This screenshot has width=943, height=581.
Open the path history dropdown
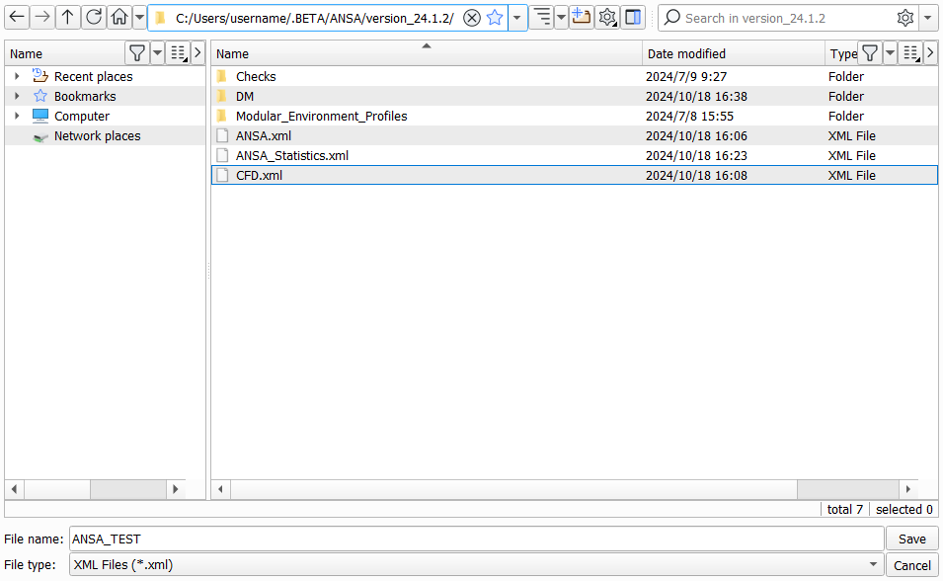[x=517, y=18]
